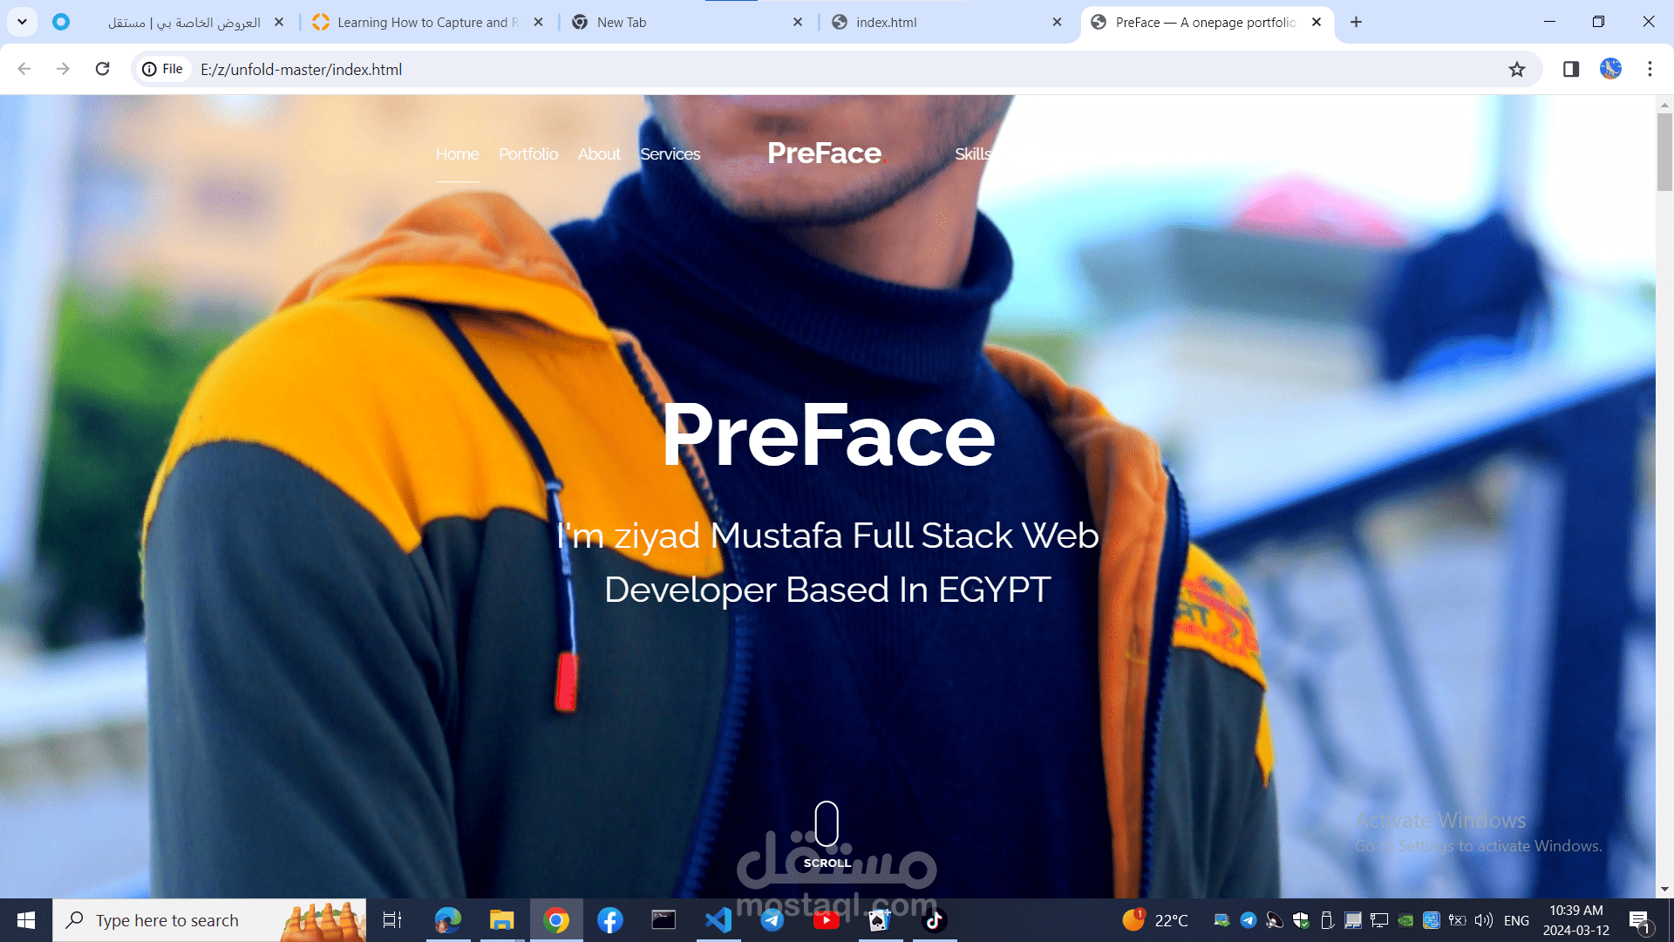1674x942 pixels.
Task: Click the File site info icon
Action: point(163,69)
